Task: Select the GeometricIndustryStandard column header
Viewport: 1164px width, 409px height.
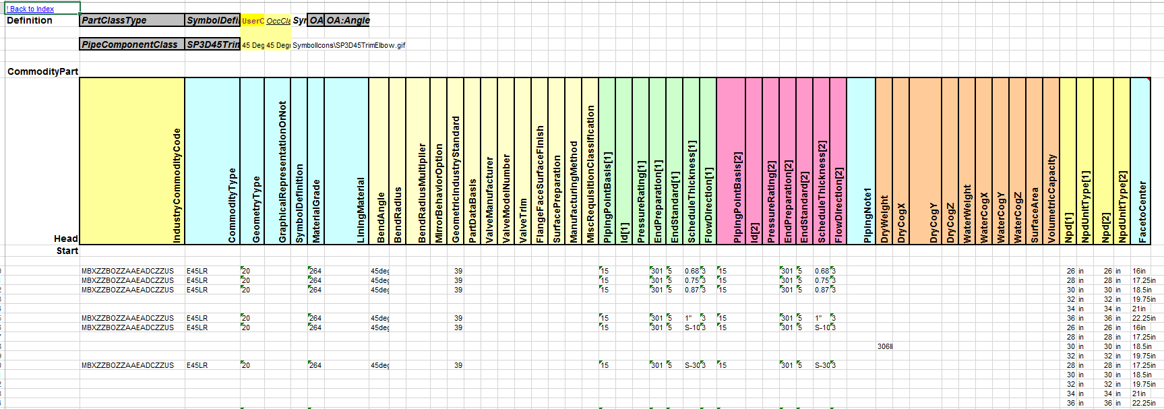Action: 455,160
